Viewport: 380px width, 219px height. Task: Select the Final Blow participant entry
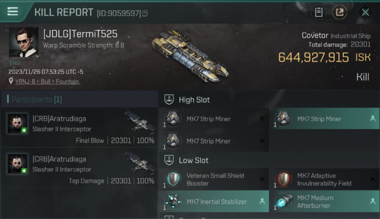pos(79,127)
